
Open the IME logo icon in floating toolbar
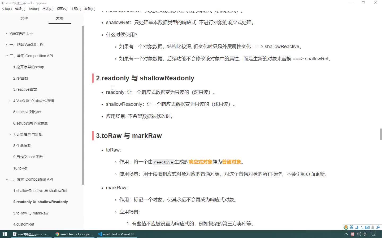[346, 227]
